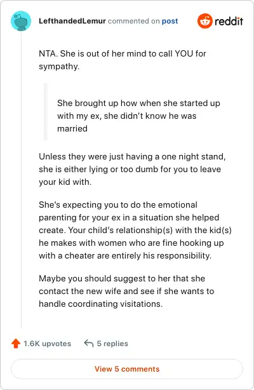The width and height of the screenshot is (254, 390).
Task: Click the word "married" in the quote
Action: click(x=72, y=128)
